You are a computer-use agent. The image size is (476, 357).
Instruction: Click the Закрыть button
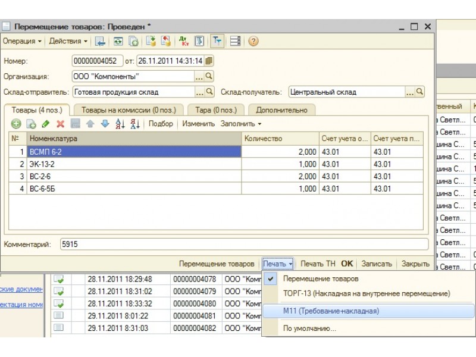point(415,264)
